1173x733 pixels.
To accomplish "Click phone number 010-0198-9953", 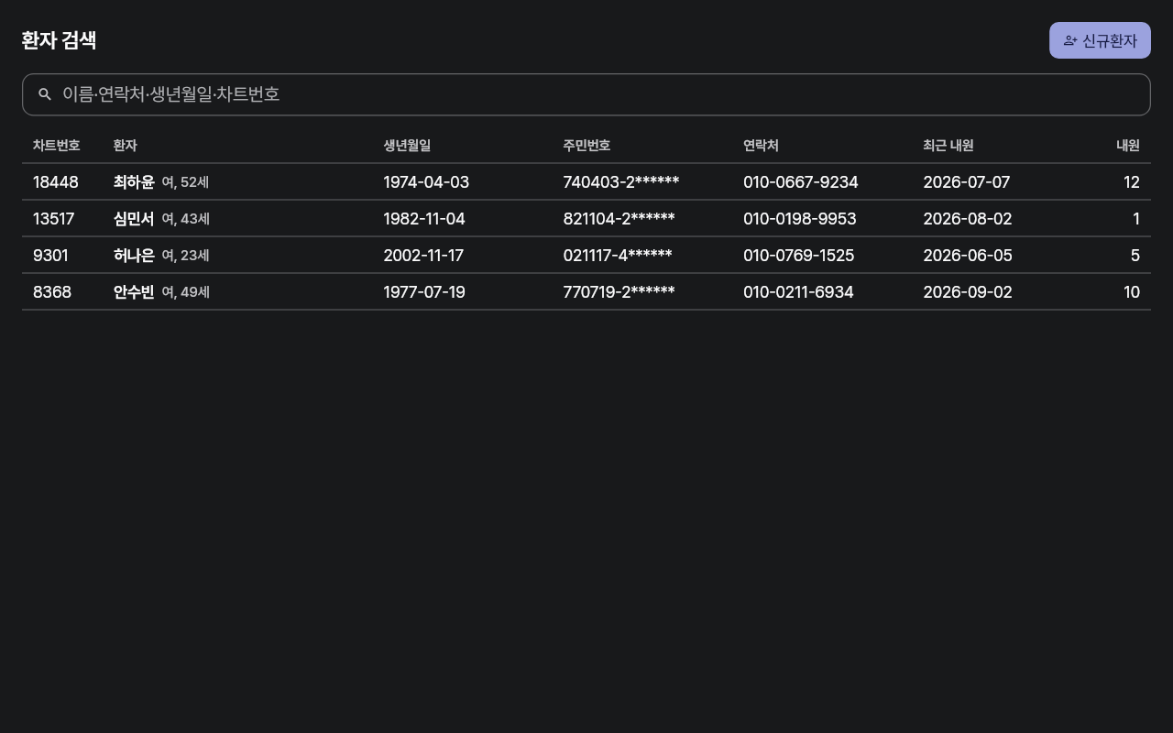I will coord(800,219).
